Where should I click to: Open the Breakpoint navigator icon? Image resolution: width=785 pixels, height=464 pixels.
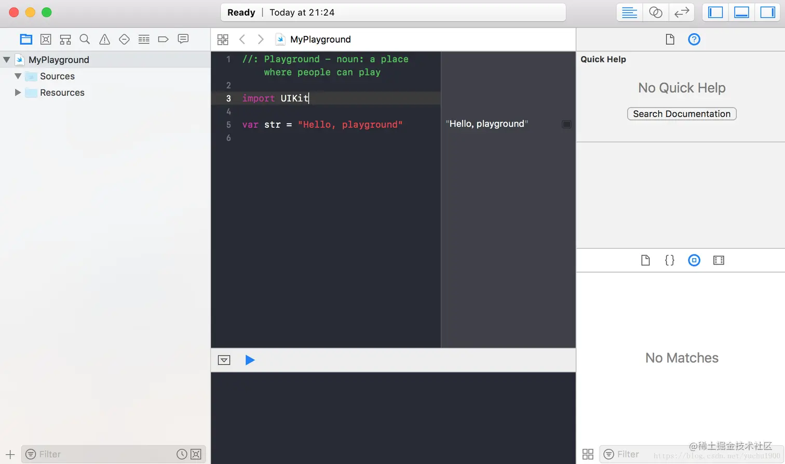click(x=163, y=39)
